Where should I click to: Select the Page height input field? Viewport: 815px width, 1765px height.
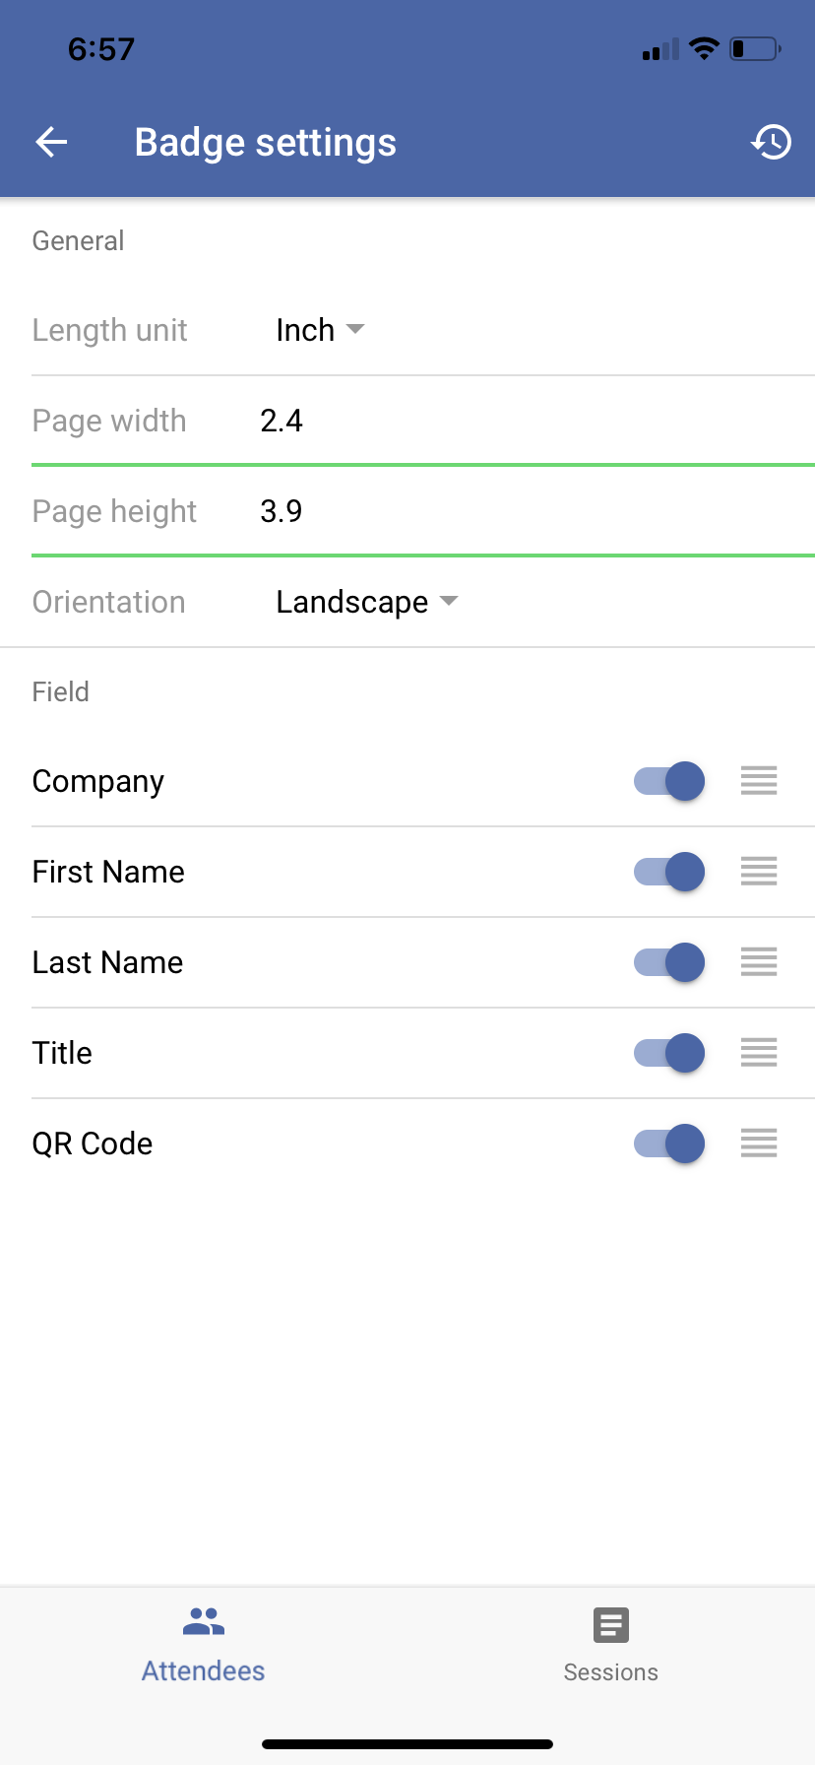pos(537,511)
